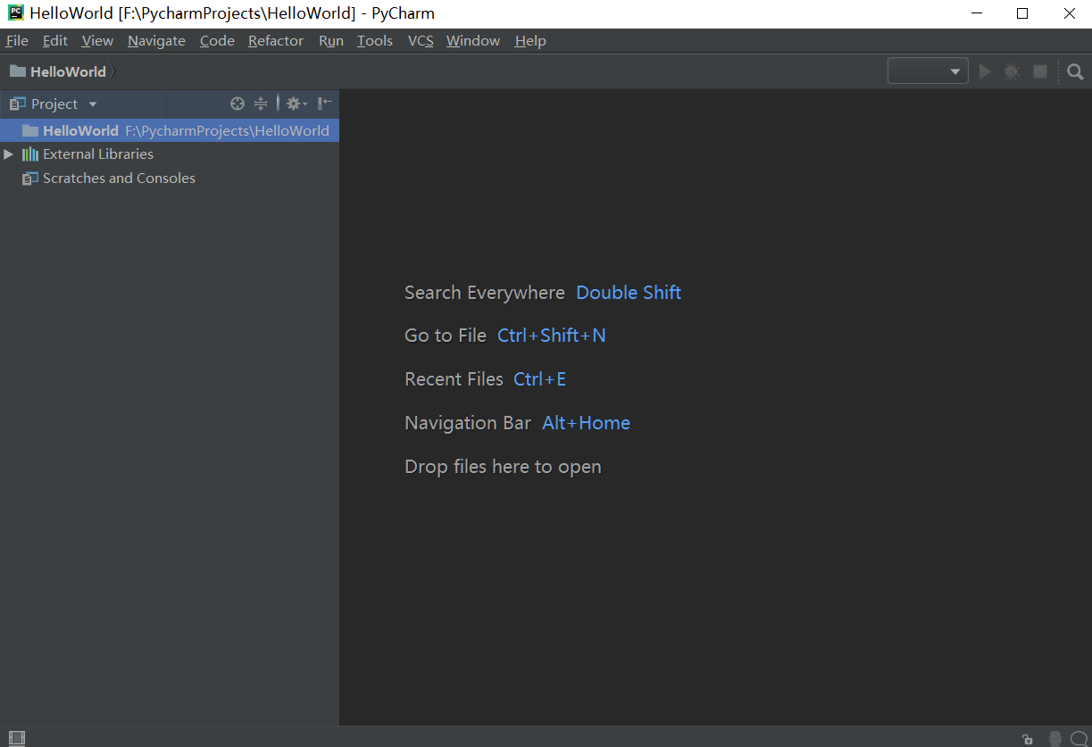Open the run configuration dropdown
The width and height of the screenshot is (1092, 747).
click(x=928, y=72)
